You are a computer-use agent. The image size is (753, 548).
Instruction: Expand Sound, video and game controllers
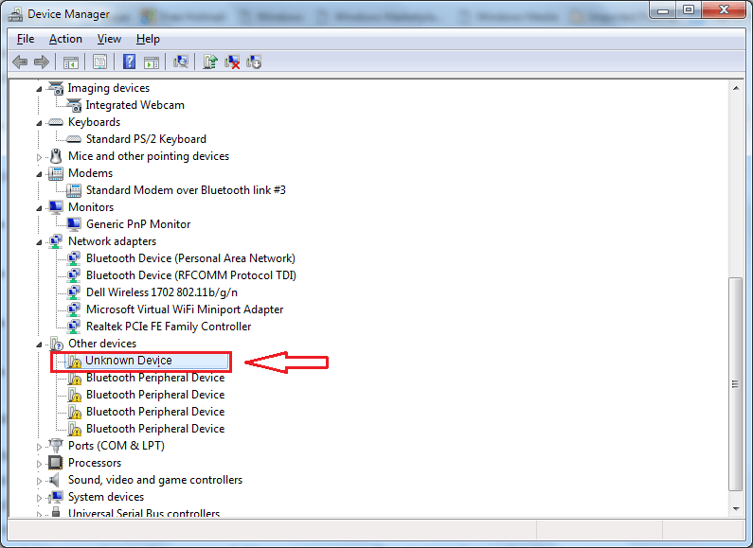click(x=40, y=481)
